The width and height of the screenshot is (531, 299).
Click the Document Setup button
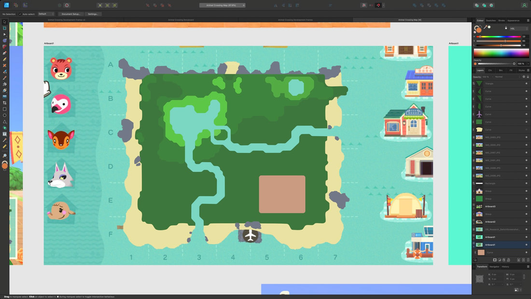[71, 14]
